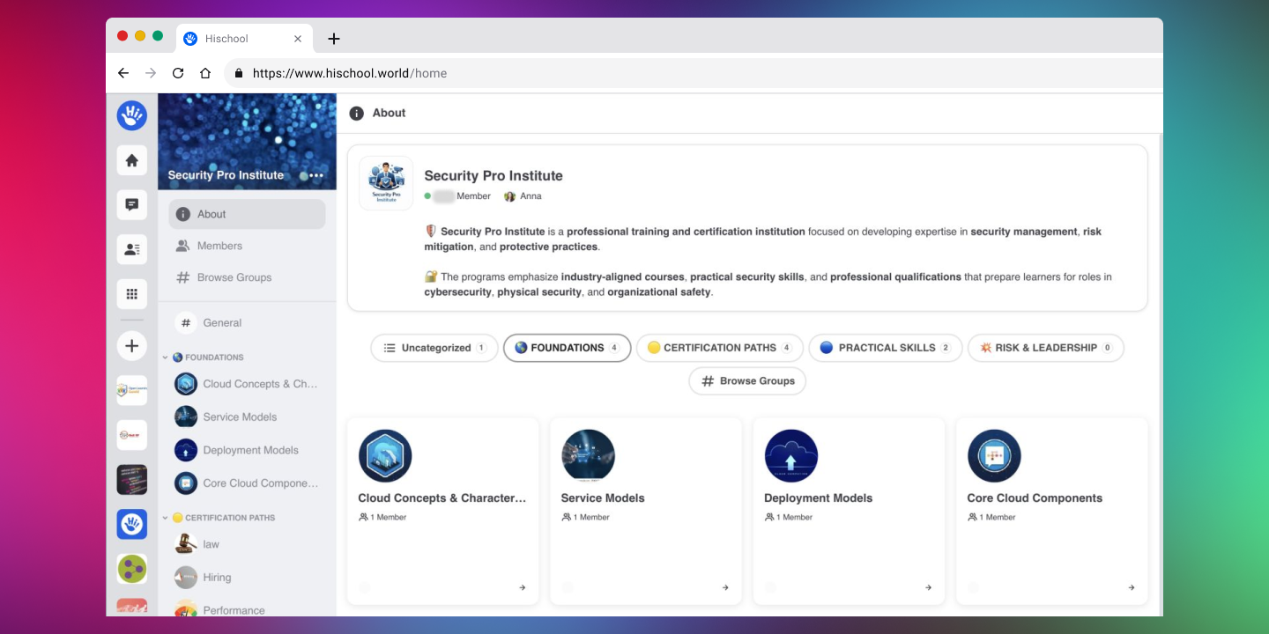Collapse the CERTIFICATION PATHS section in sidebar

pos(165,518)
